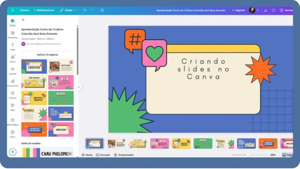Select the green template page thumbnail
Image resolution: width=300 pixels, height=169 pixels.
pos(61,98)
